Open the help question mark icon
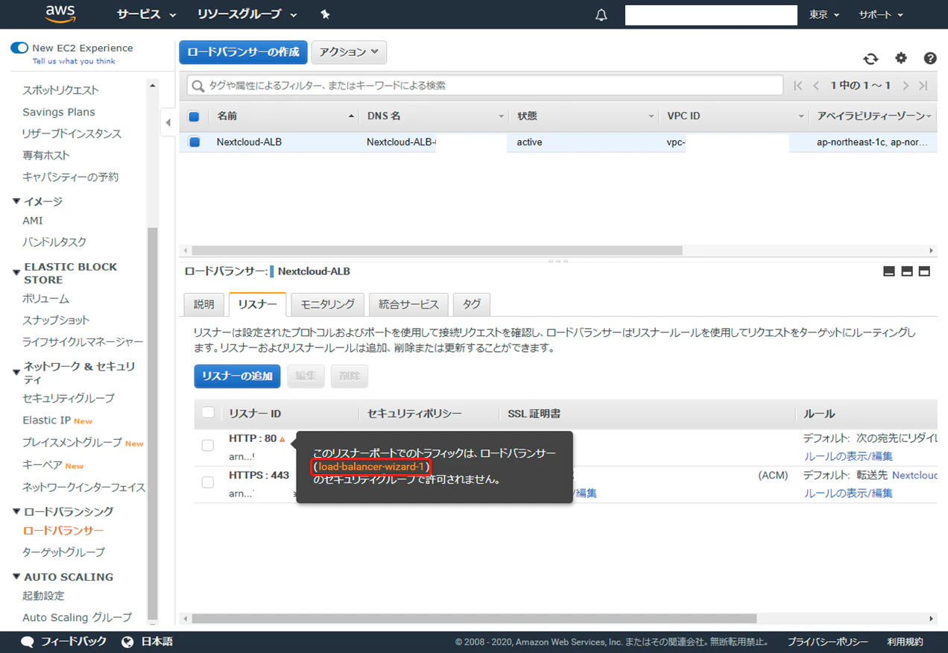This screenshot has height=653, width=948. [930, 58]
